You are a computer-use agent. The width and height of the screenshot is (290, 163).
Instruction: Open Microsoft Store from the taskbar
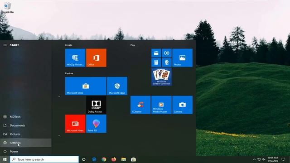coord(133,159)
